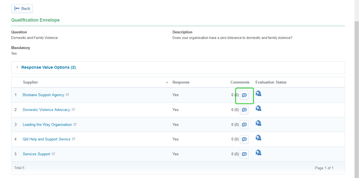Screen dimensions: 359x178
Task: Open comments for Domestic Violence Advocacy
Action: click(x=244, y=110)
